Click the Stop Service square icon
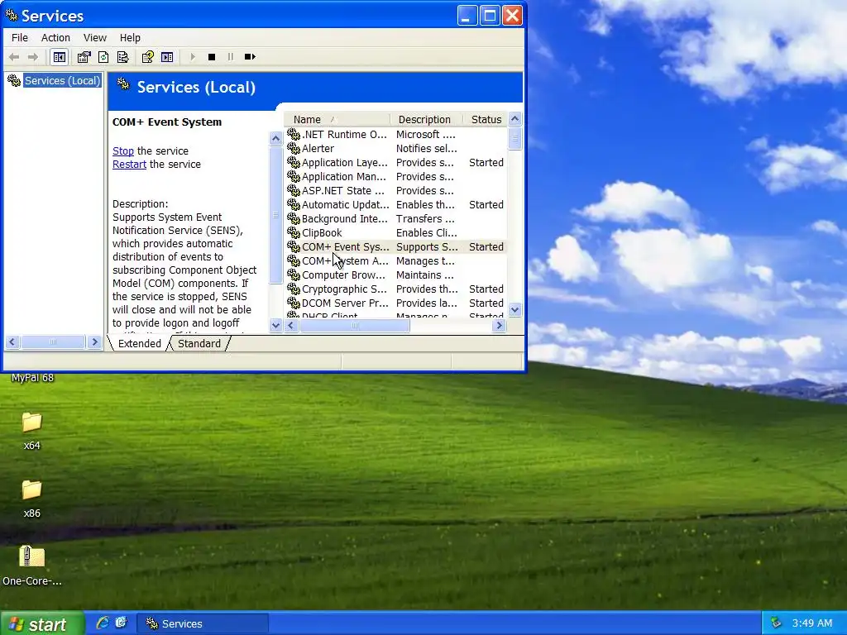The height and width of the screenshot is (635, 847). pos(212,57)
